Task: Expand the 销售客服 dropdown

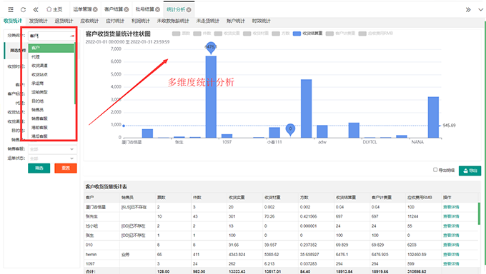Action: [52, 149]
